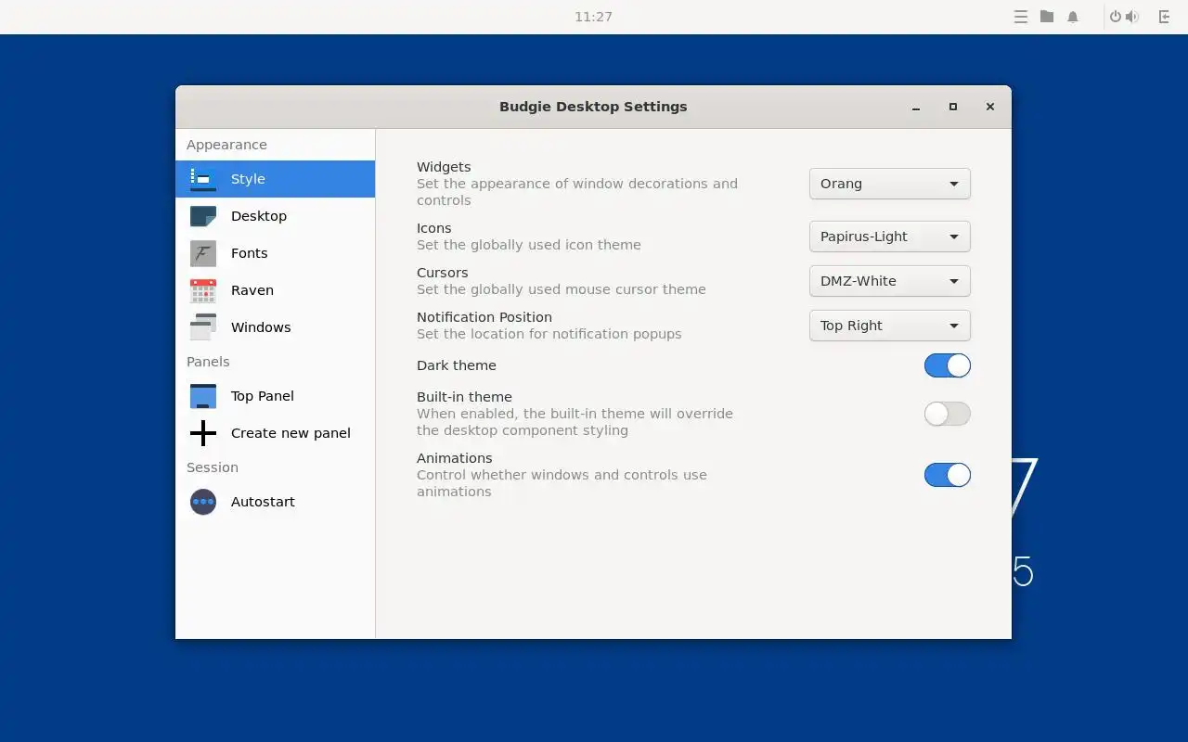Click the Autostart icon in the sidebar
Viewport: 1188px width, 742px height.
point(203,502)
